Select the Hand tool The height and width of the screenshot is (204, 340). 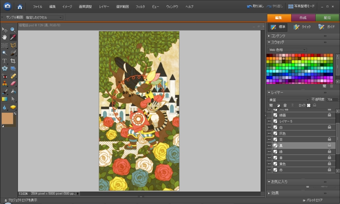pyautogui.click(x=4, y=37)
